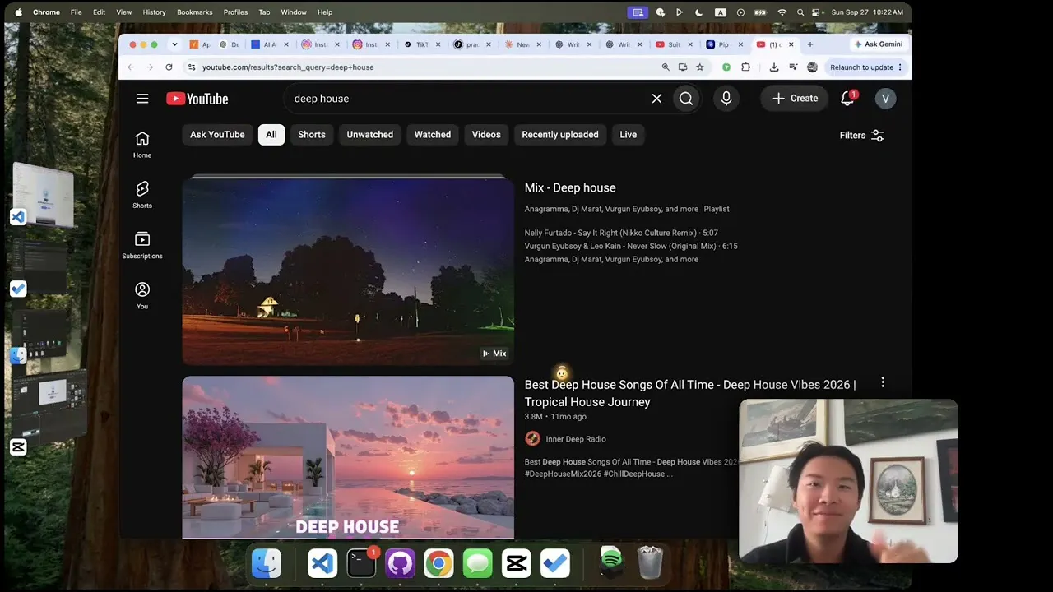This screenshot has height=592, width=1053.
Task: Click Ask YouTube chip
Action: click(x=217, y=135)
